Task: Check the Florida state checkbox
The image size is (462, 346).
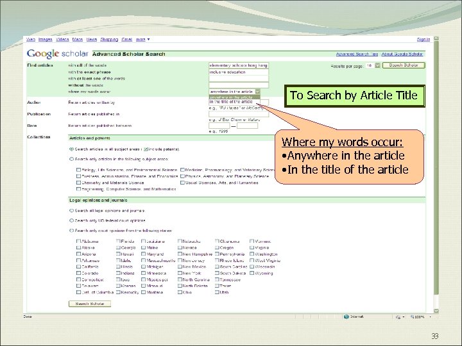Action: 118,242
